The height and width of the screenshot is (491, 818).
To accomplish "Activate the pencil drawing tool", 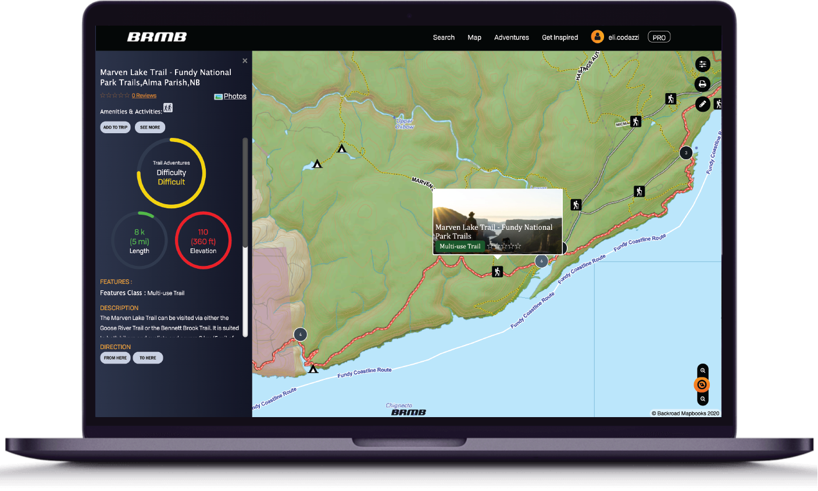I will (702, 104).
